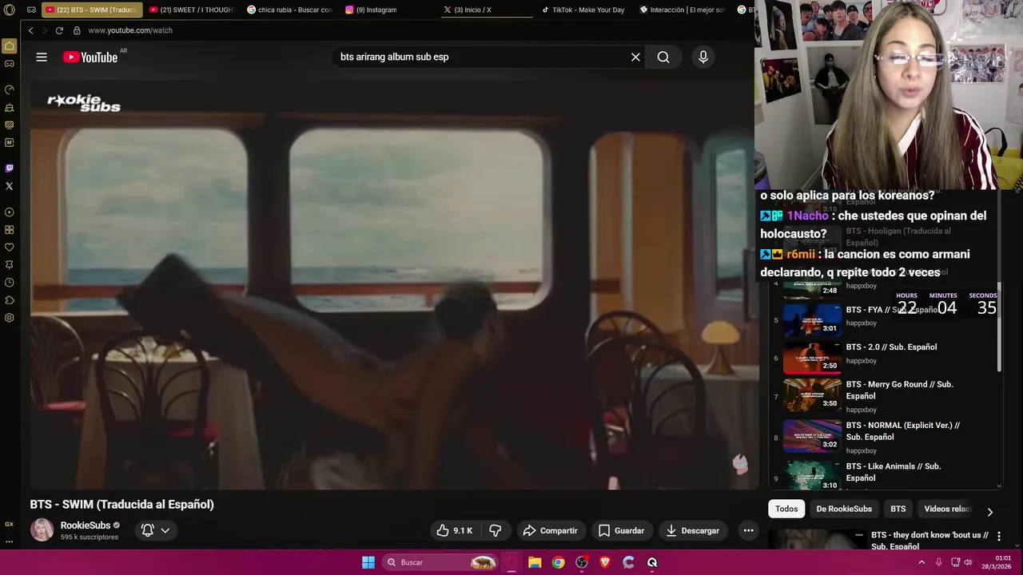Image resolution: width=1023 pixels, height=575 pixels.
Task: Reload the page with the refresh icon
Action: point(59,30)
